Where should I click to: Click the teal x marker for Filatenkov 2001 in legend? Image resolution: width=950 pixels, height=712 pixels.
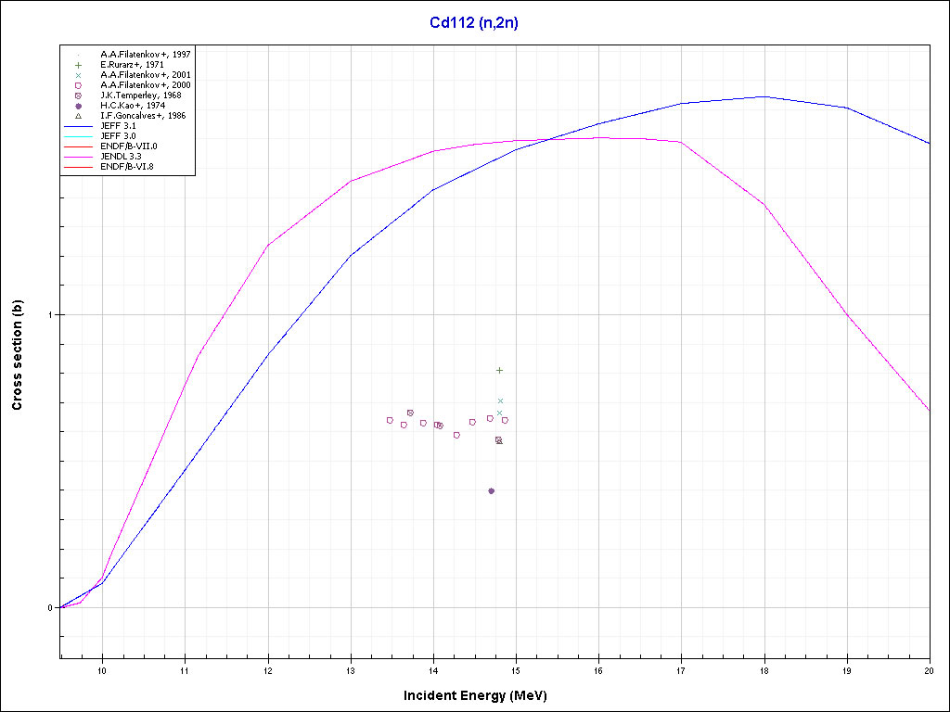[79, 75]
